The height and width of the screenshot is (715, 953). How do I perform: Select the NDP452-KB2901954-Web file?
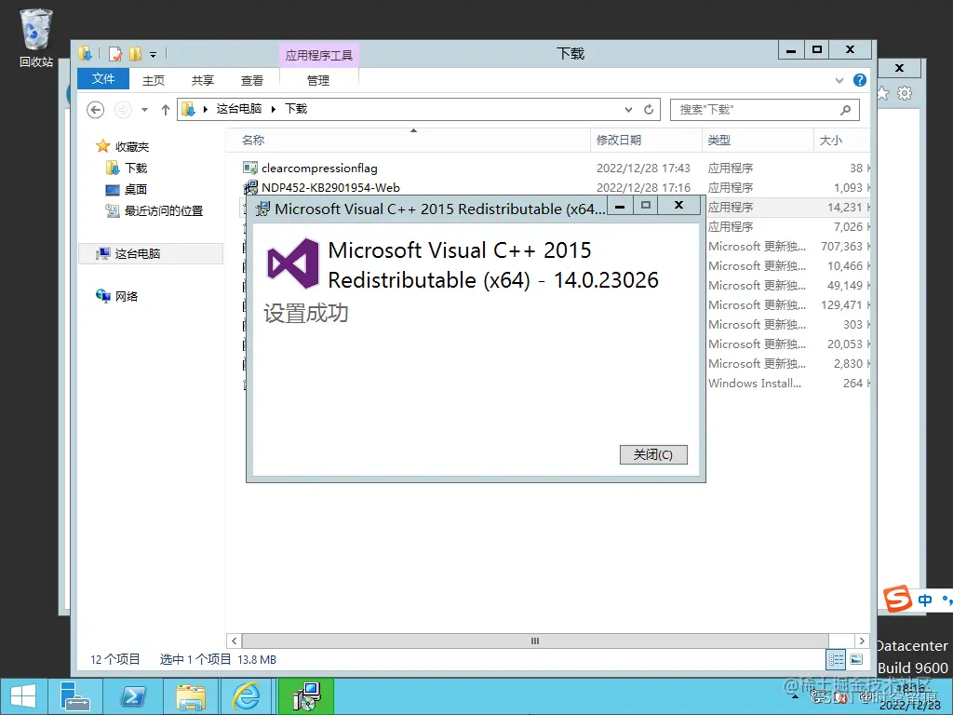coord(330,187)
